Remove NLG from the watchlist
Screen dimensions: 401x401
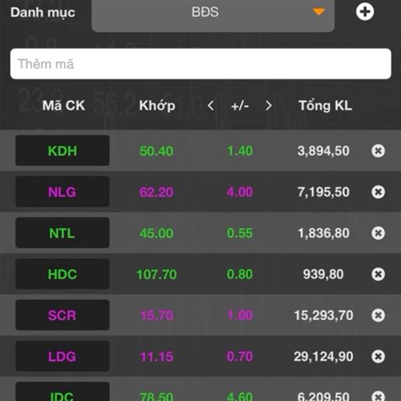tap(378, 192)
